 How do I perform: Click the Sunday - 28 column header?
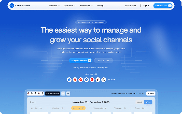point(36,108)
